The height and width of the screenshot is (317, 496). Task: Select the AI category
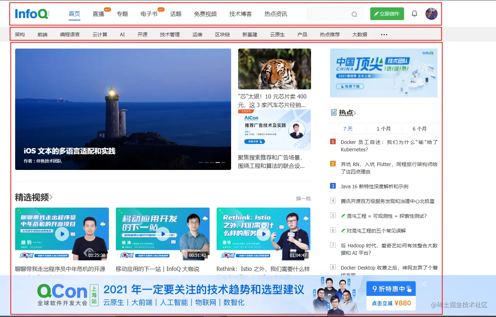122,34
